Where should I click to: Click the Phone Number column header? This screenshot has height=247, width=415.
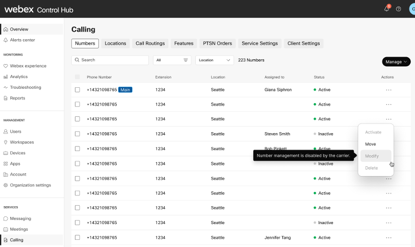tap(99, 77)
